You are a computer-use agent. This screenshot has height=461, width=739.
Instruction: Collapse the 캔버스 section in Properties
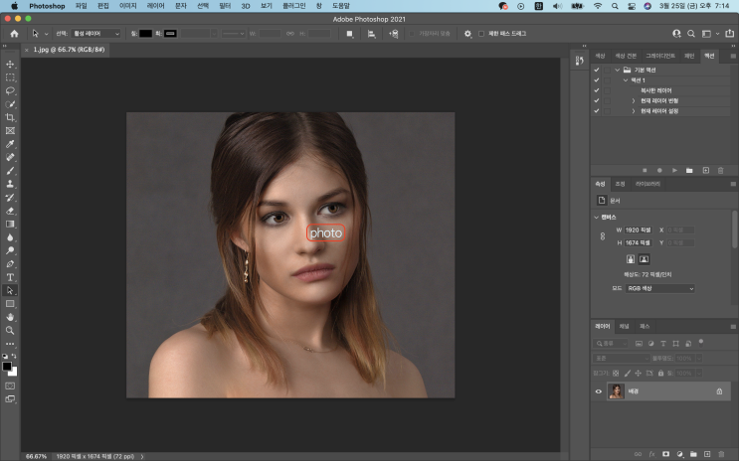click(596, 217)
